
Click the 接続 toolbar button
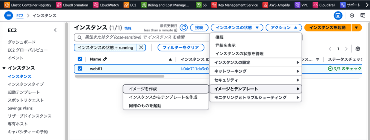point(199,27)
